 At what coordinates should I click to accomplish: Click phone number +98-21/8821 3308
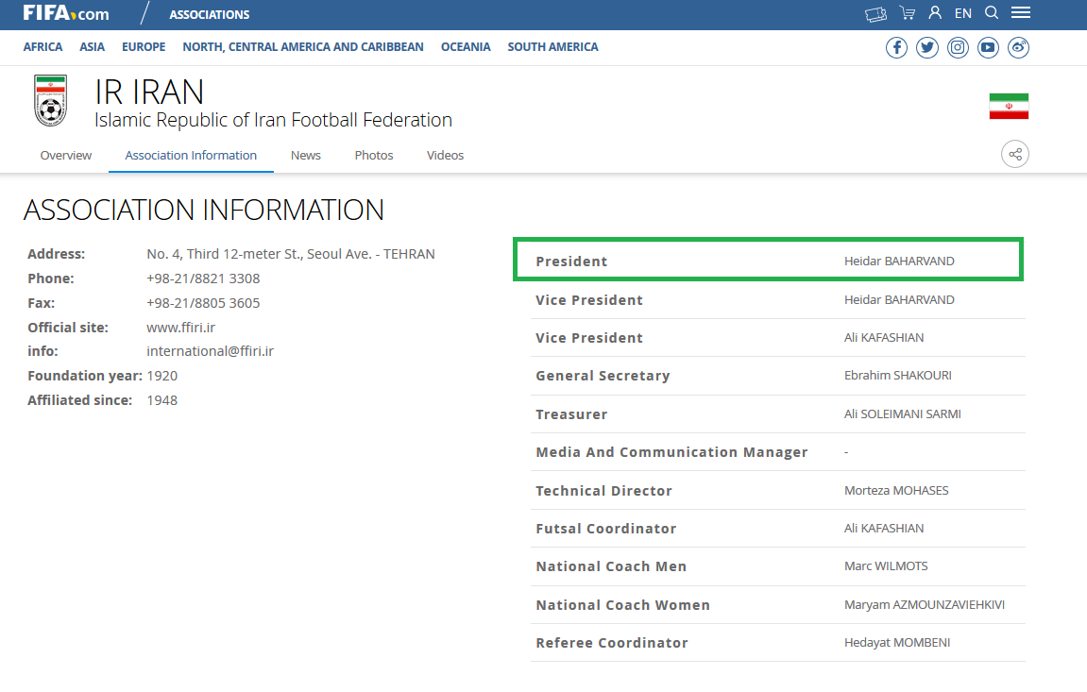click(203, 278)
